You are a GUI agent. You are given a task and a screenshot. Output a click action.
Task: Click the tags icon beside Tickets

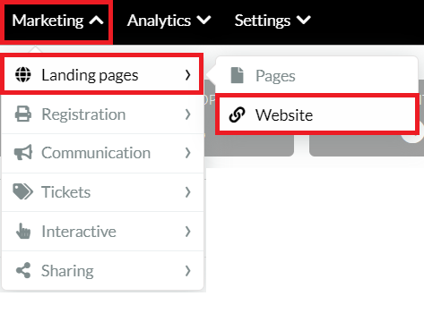point(23,191)
